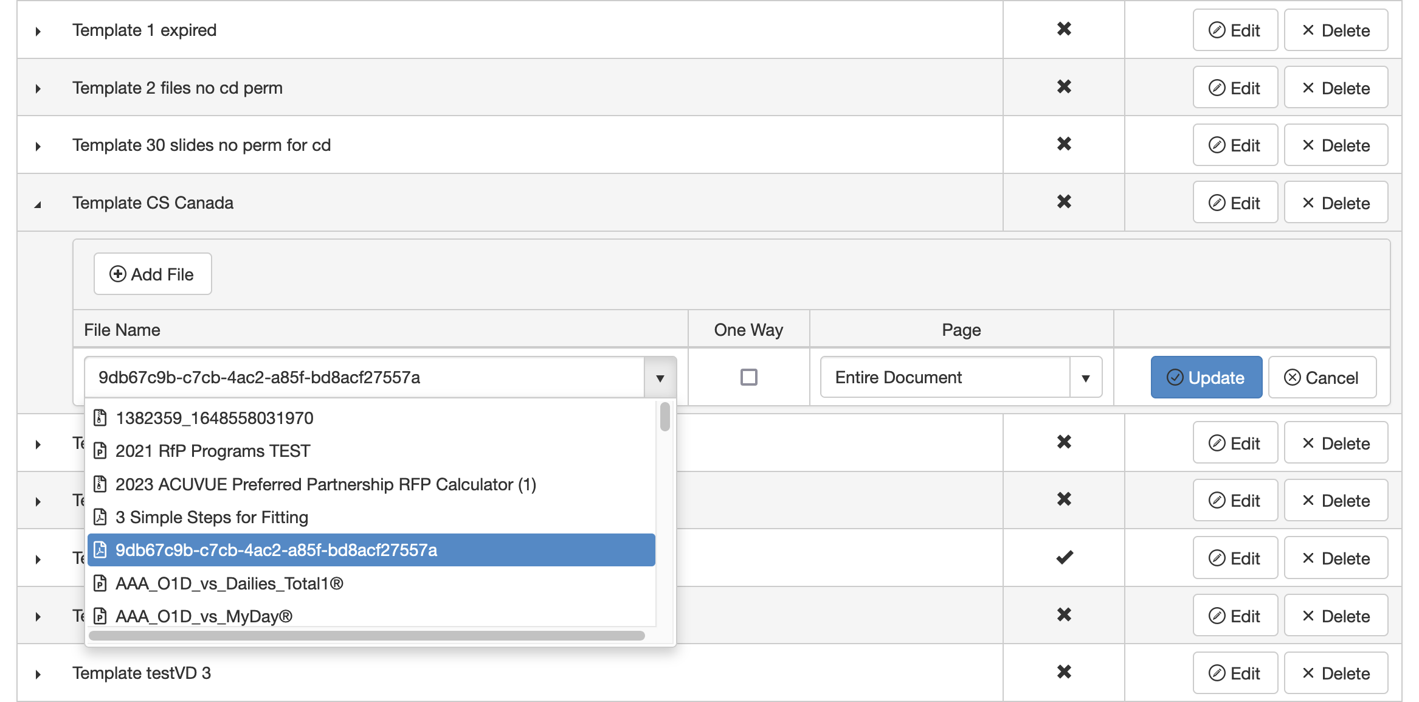Click the X status icon in Template CS Canada row
Viewport: 1419px width, 702px height.
(x=1063, y=202)
